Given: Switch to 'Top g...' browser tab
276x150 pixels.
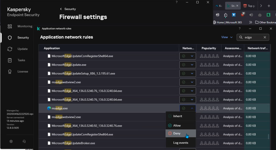Looking at the screenshot, I should coord(249,6).
